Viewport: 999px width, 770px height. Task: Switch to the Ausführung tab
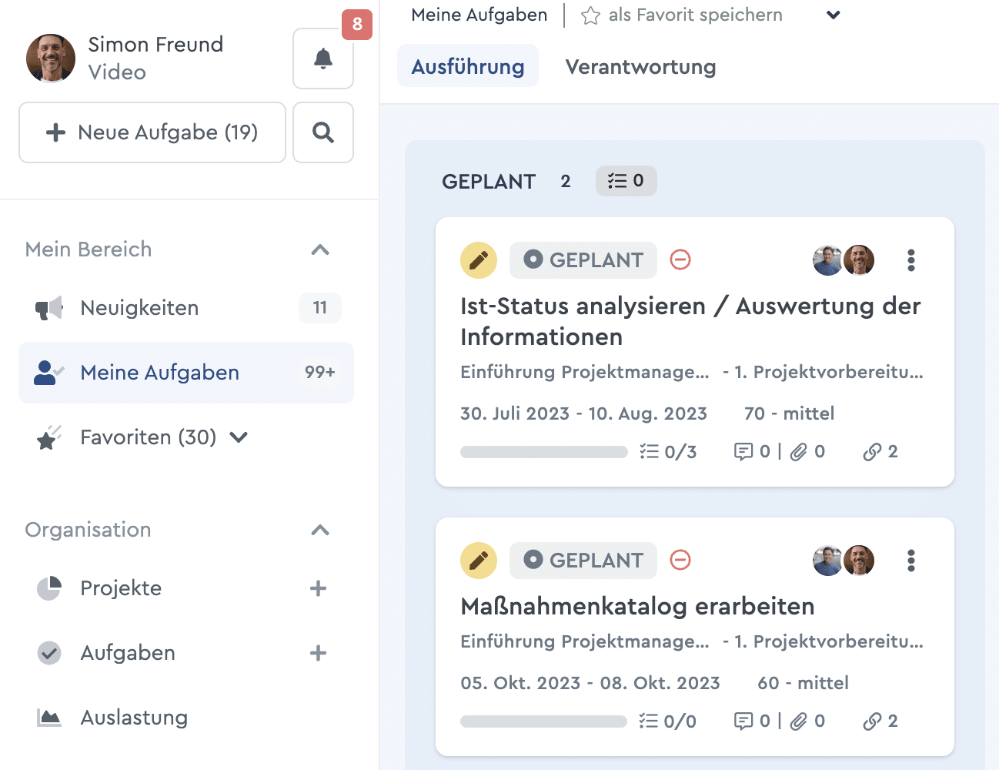pyautogui.click(x=468, y=66)
